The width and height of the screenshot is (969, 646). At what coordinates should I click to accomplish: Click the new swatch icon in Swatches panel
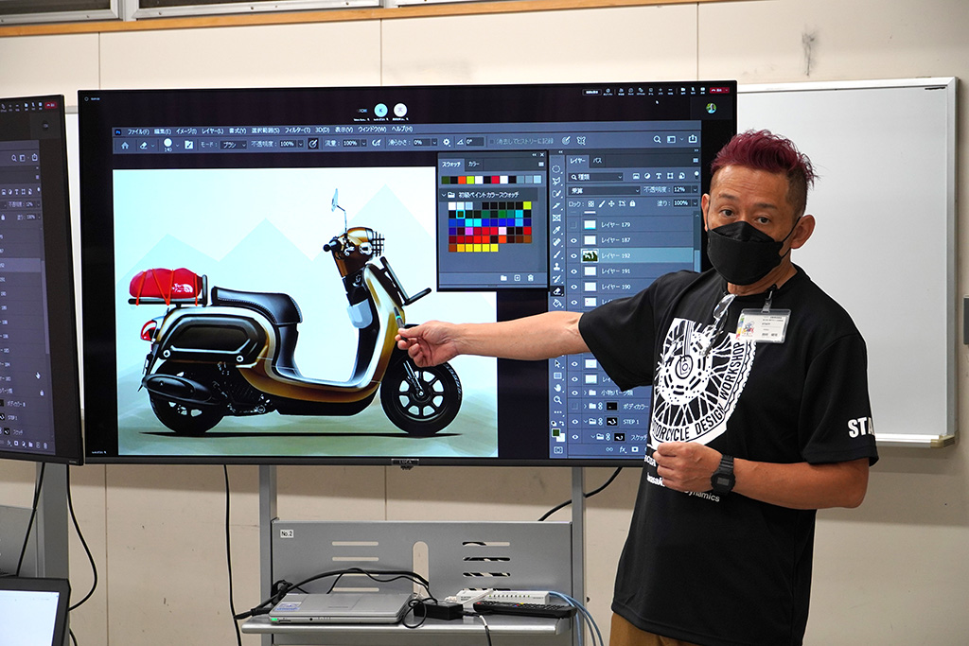[x=517, y=278]
